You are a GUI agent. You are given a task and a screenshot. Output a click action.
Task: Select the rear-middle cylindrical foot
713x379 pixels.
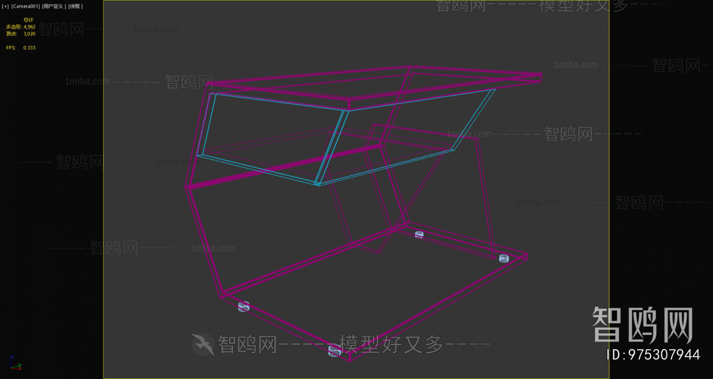pos(419,234)
